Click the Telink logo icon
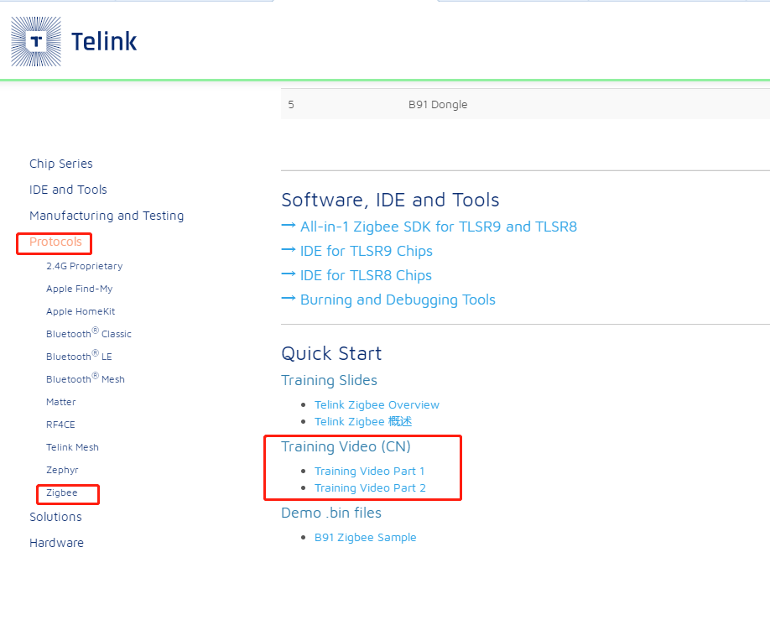The width and height of the screenshot is (770, 641). 36,41
